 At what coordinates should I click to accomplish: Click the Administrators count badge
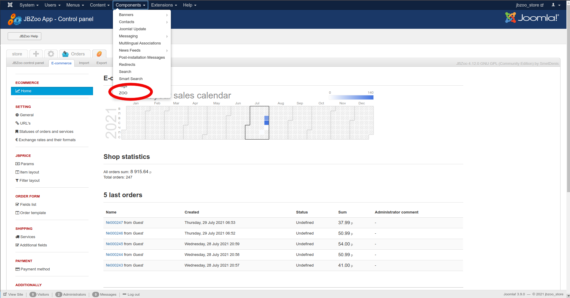click(59, 294)
